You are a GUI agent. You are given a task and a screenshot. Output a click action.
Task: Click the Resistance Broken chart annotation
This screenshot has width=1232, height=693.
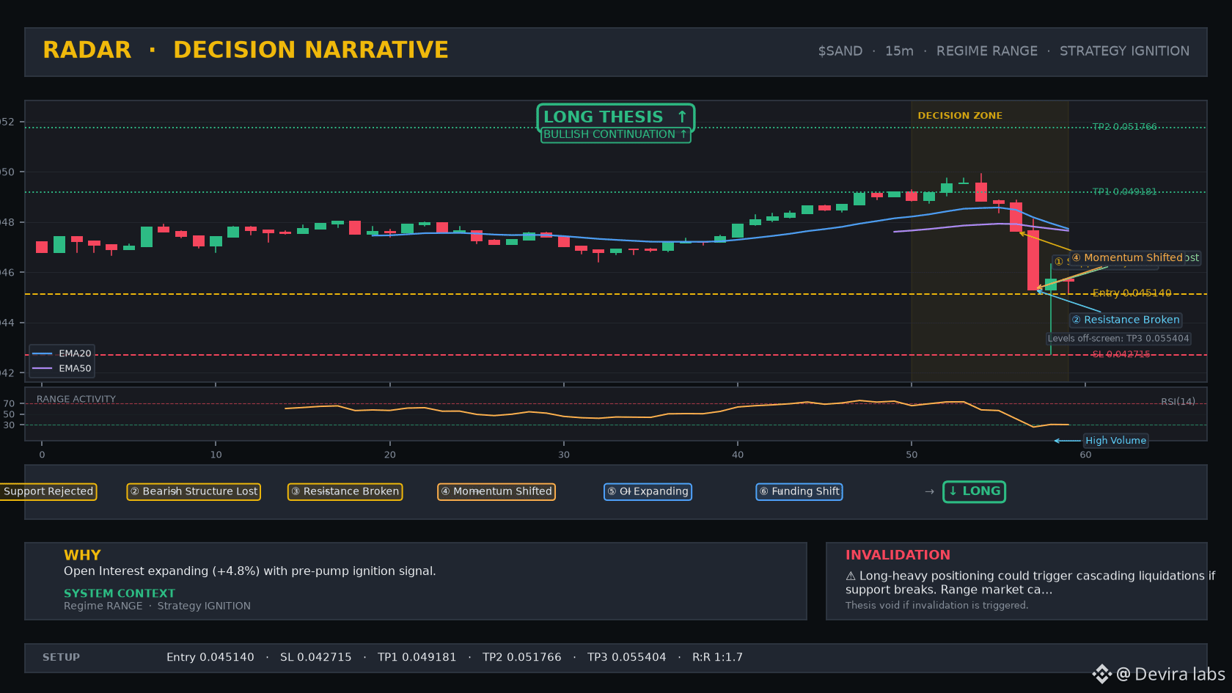tap(1126, 320)
